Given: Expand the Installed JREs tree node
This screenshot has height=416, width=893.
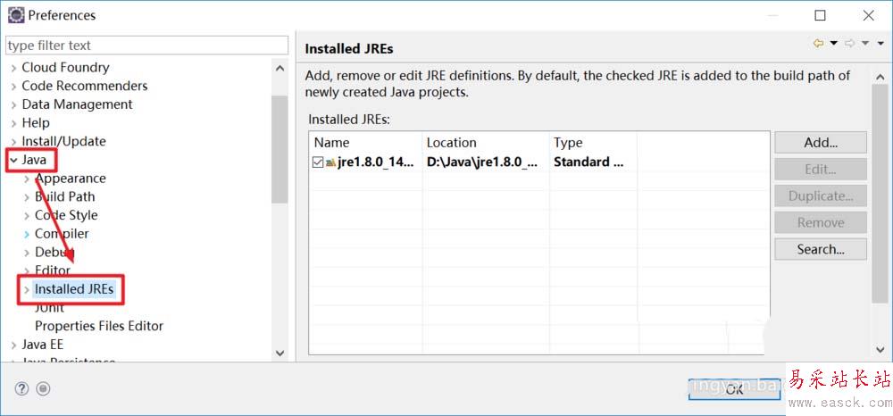Looking at the screenshot, I should point(27,289).
